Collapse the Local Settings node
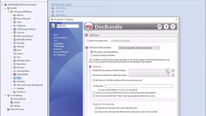The height and width of the screenshot is (116, 206). pyautogui.click(x=5, y=96)
